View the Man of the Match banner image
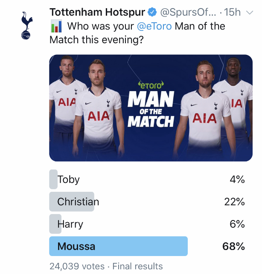The image size is (262, 274). [x=151, y=108]
